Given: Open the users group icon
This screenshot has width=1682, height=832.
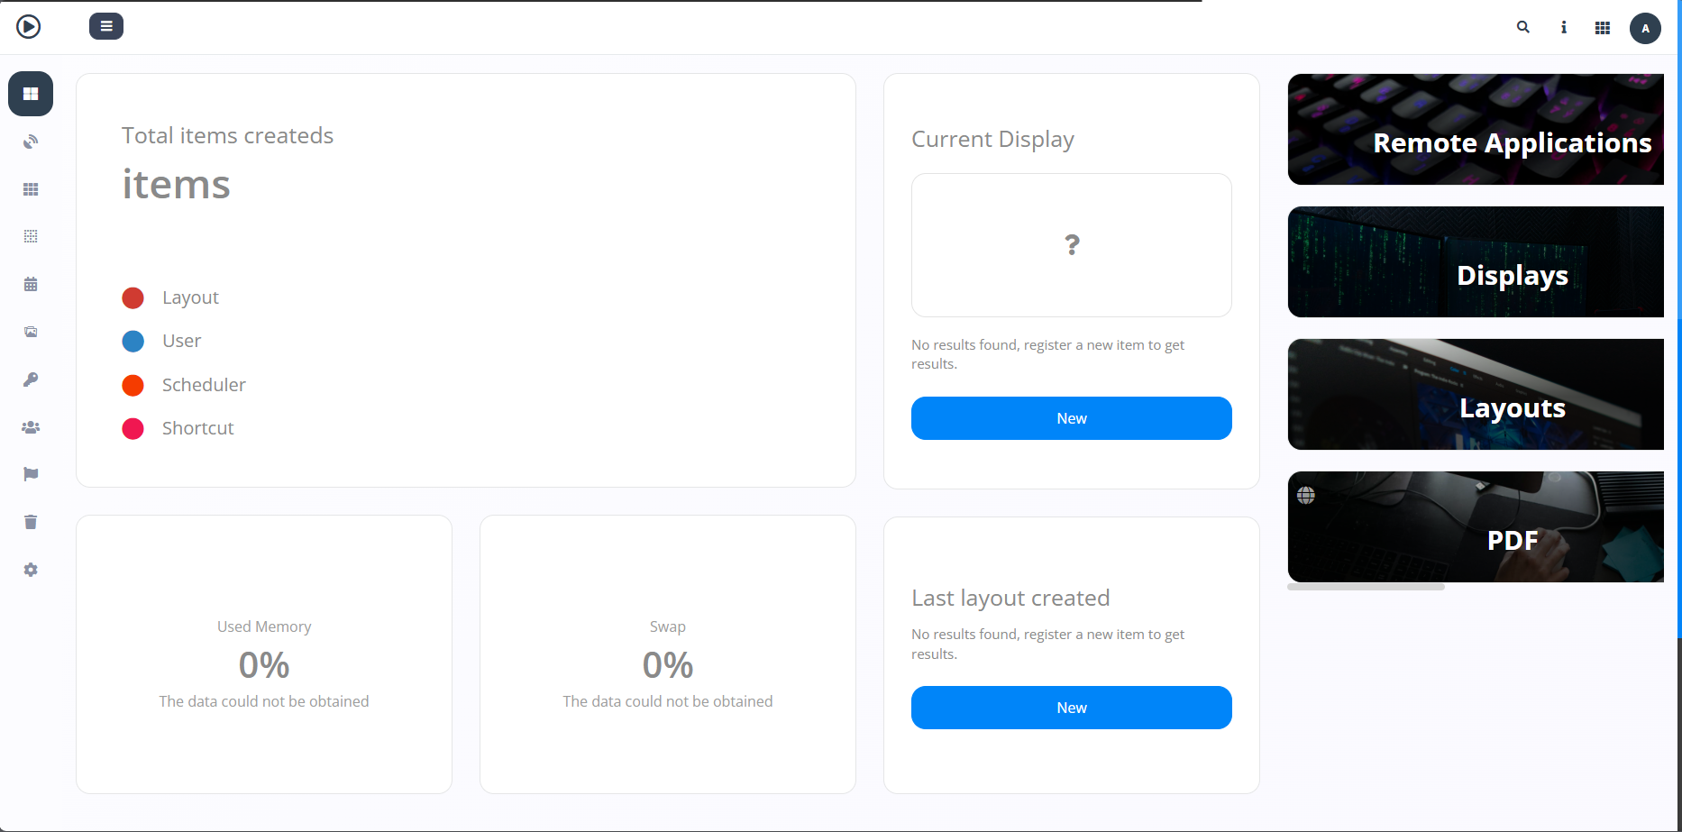Looking at the screenshot, I should click(30, 426).
